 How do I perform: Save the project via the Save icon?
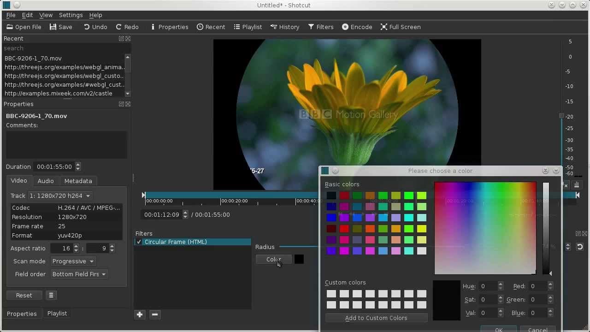(x=61, y=27)
